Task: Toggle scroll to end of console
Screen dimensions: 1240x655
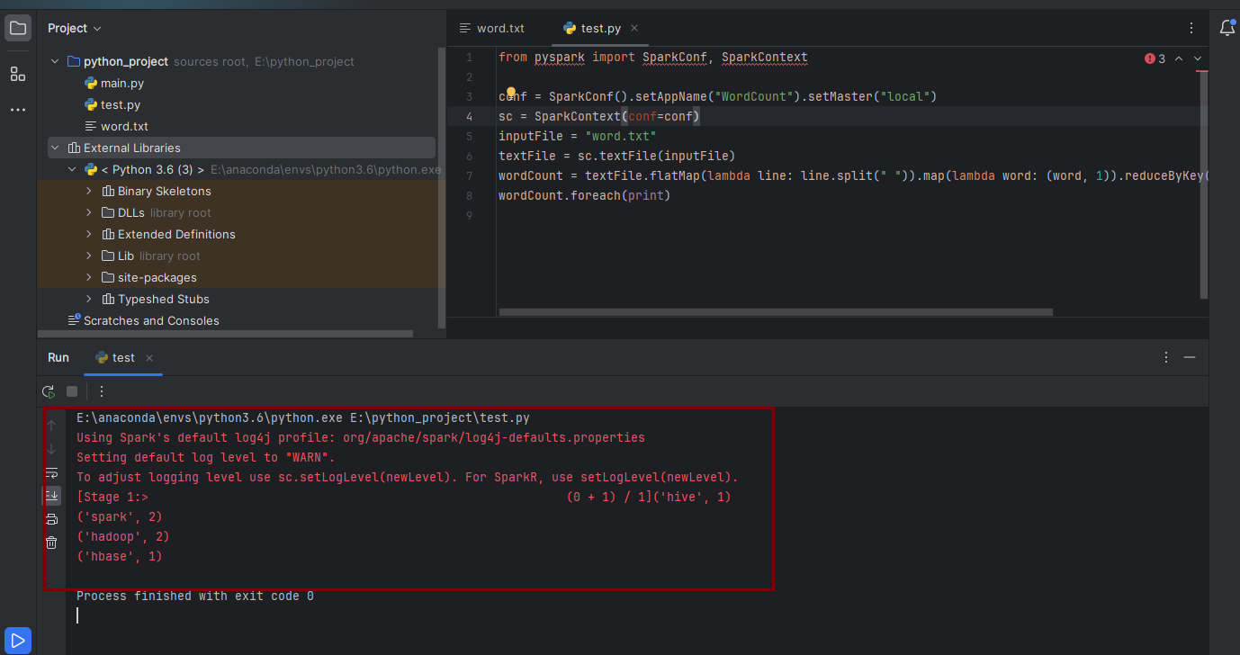Action: [51, 496]
